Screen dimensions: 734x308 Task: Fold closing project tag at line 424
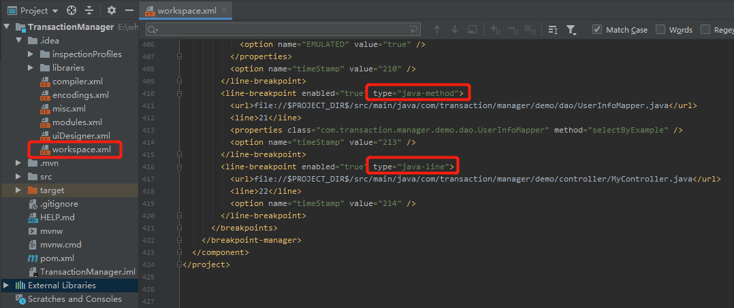coord(179,264)
